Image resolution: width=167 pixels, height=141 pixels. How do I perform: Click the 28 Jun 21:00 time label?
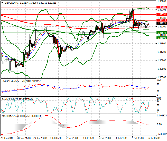[x=24, y=138]
